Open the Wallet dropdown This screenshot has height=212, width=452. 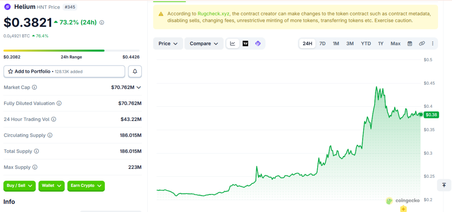tap(52, 186)
